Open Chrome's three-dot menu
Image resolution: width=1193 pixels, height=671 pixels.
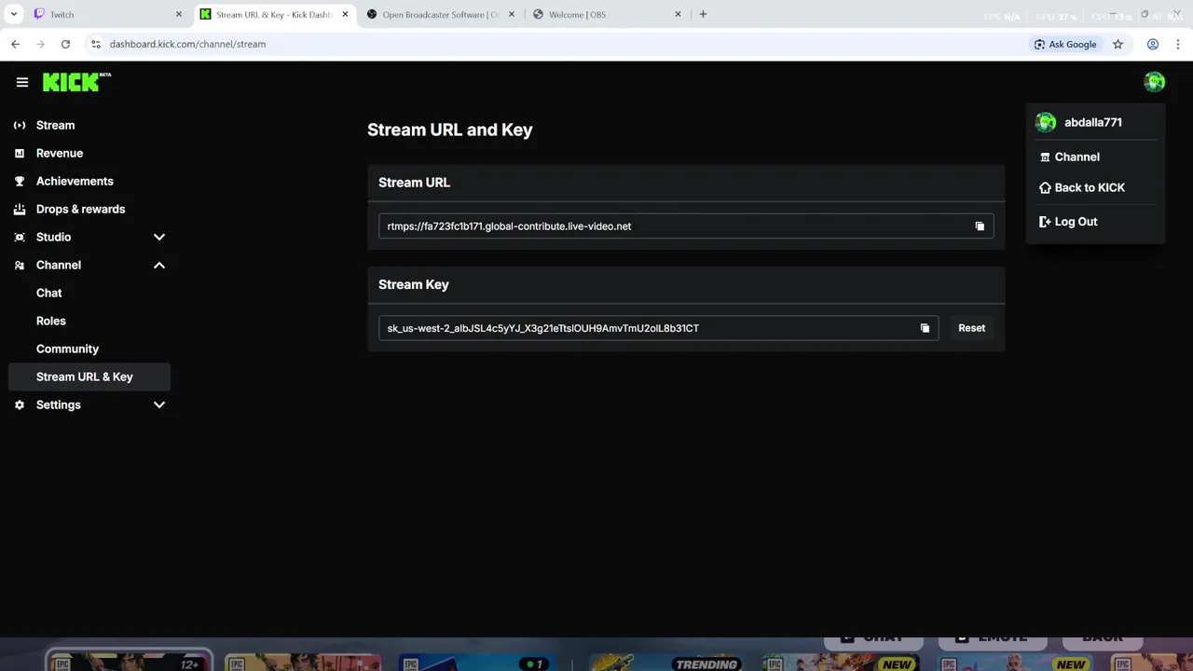1179,44
